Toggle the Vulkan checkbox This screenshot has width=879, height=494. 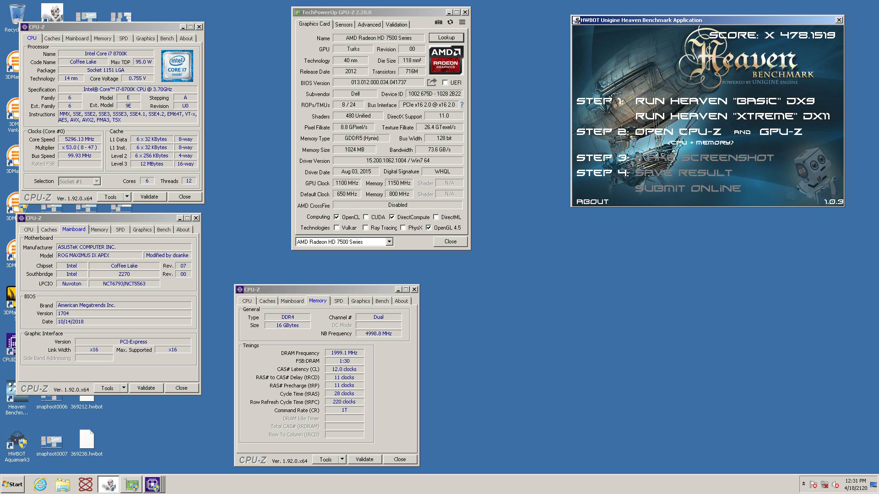[x=337, y=228]
